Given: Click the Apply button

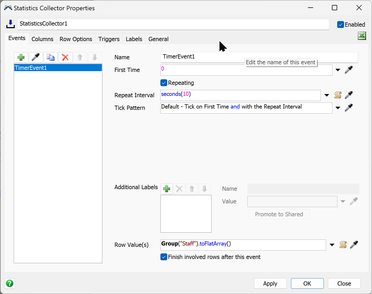Looking at the screenshot, I should (x=270, y=283).
